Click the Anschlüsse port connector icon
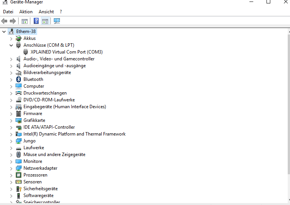 18,45
